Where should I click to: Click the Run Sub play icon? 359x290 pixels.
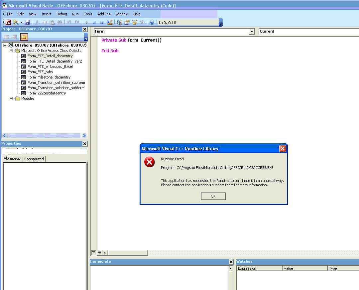tap(86, 22)
